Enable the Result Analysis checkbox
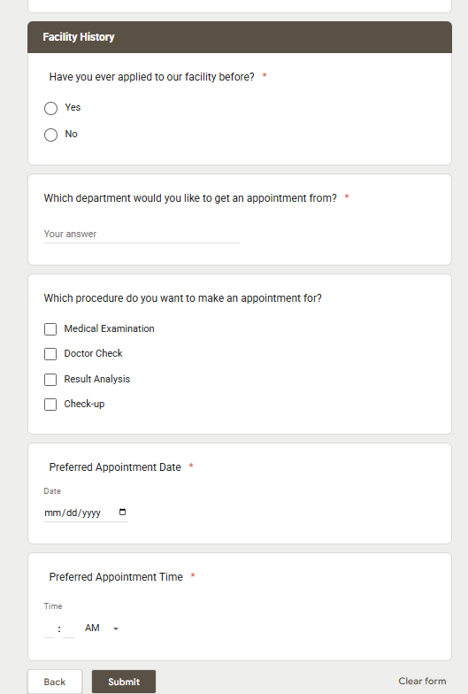Viewport: 468px width, 694px height. pos(50,379)
